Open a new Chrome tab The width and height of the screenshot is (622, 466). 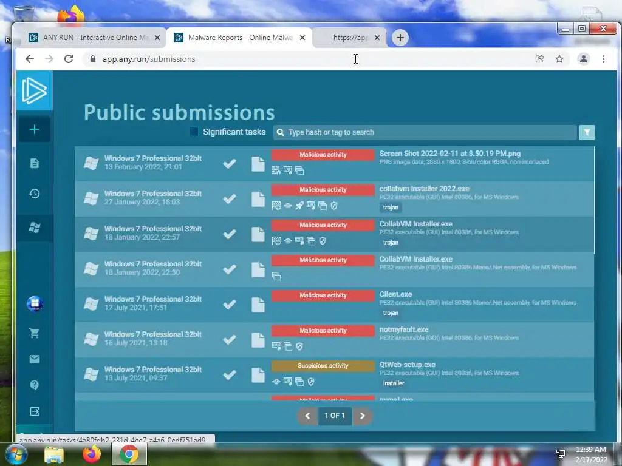pos(400,38)
